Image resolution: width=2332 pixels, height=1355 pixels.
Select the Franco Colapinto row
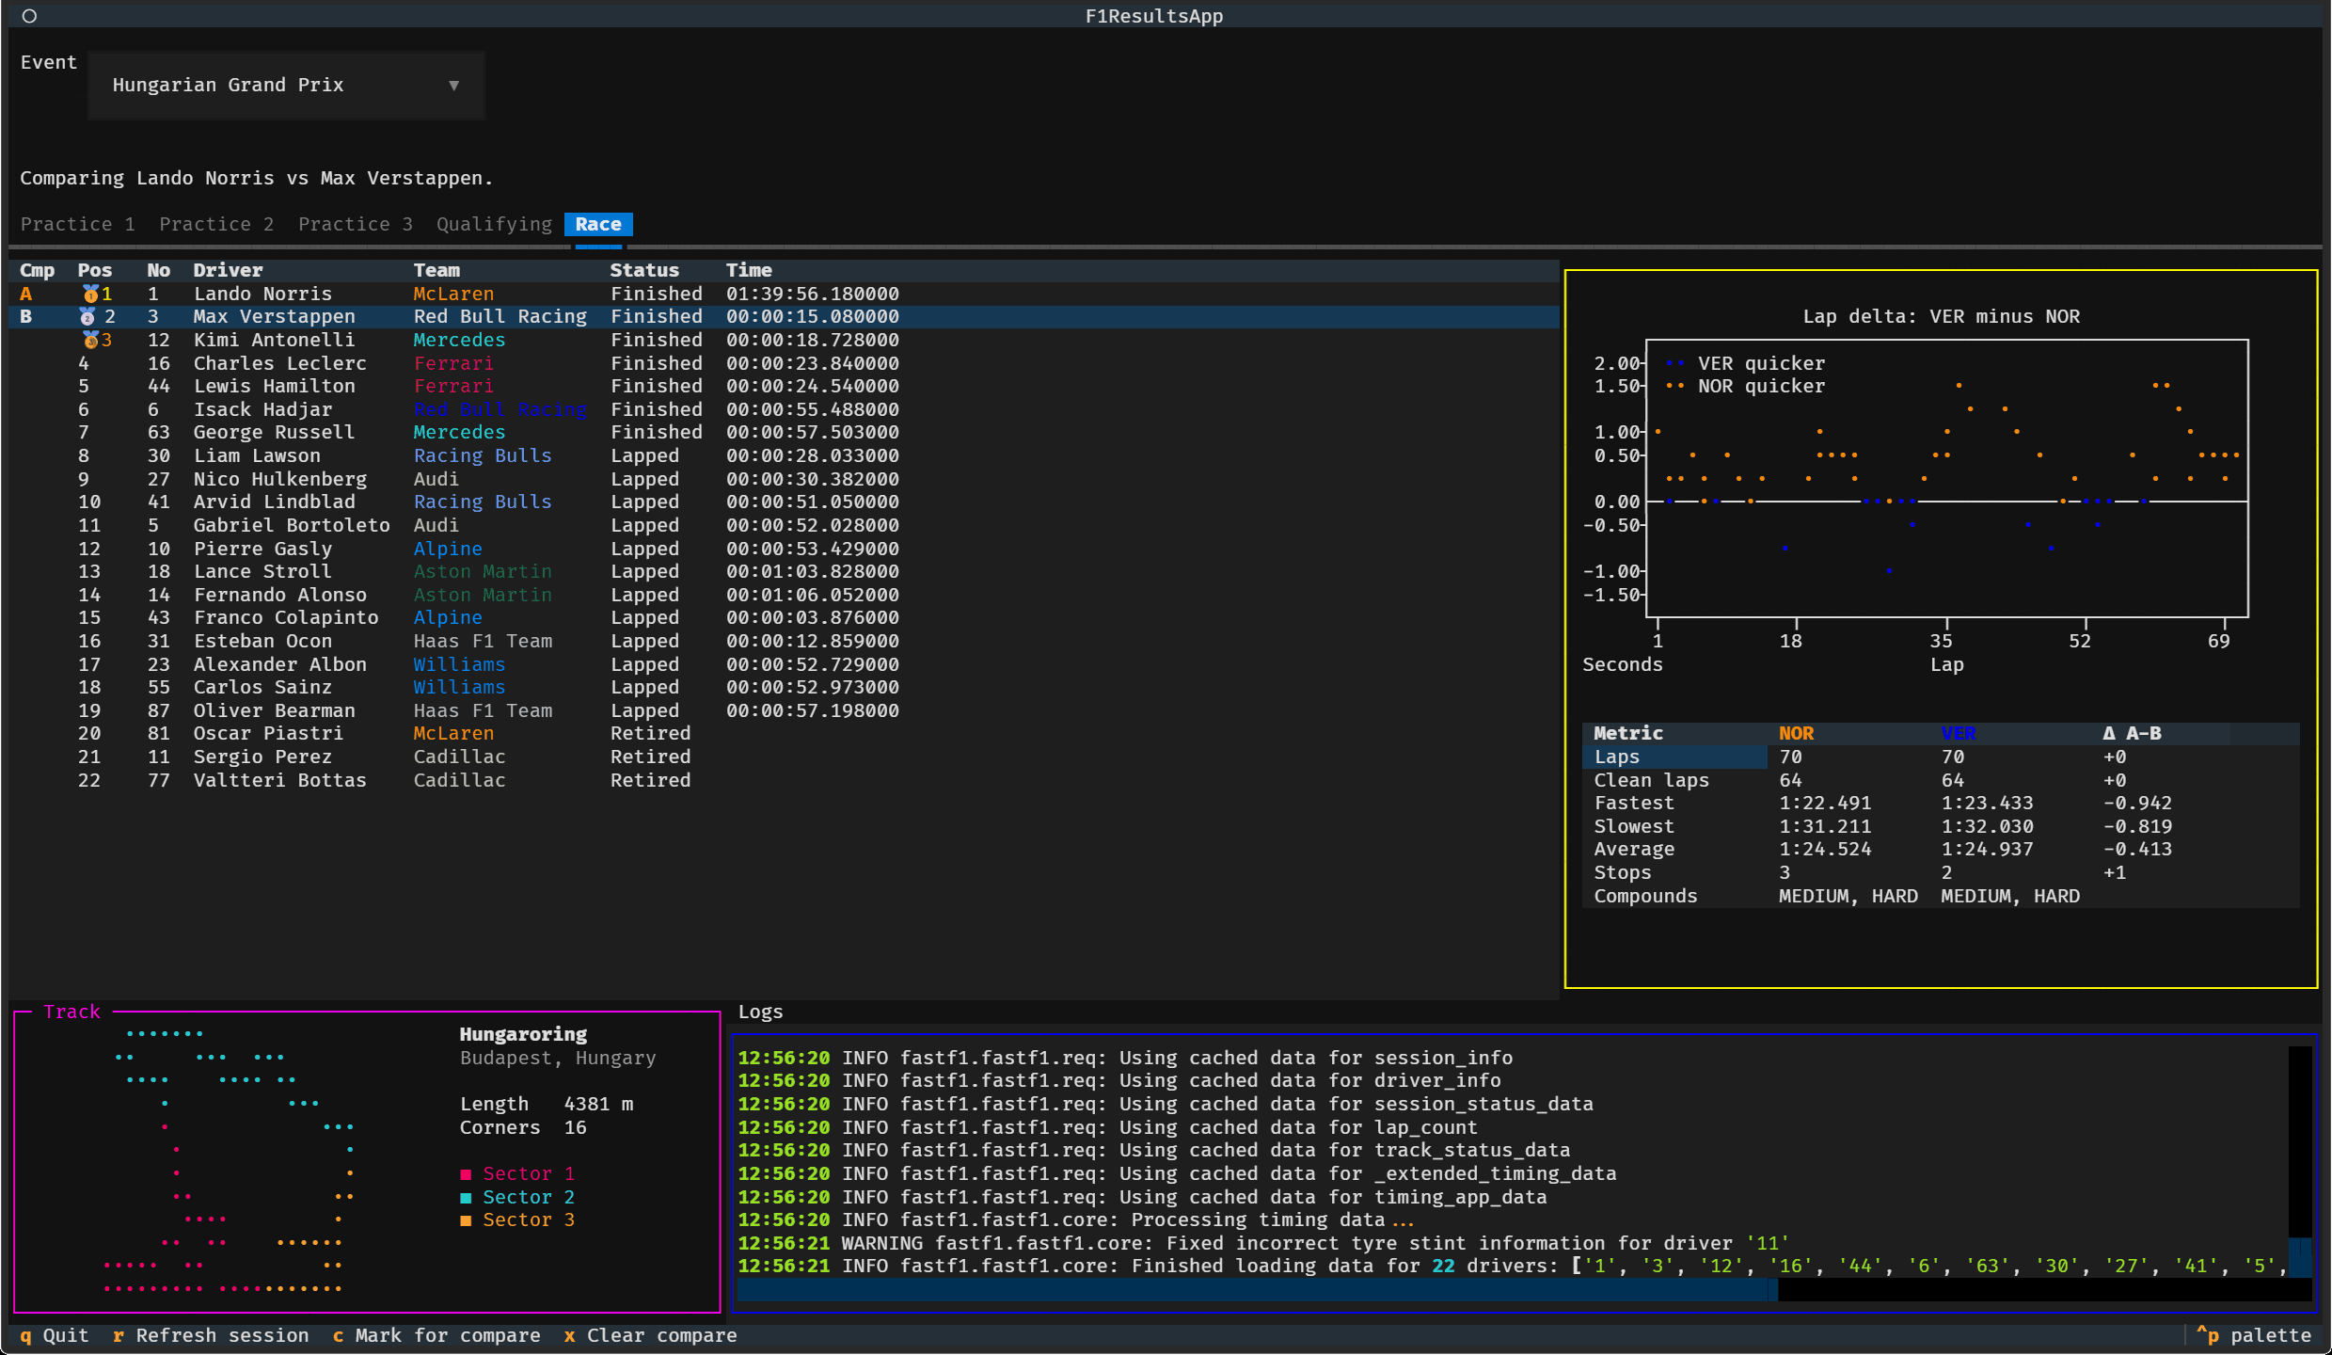(784, 617)
